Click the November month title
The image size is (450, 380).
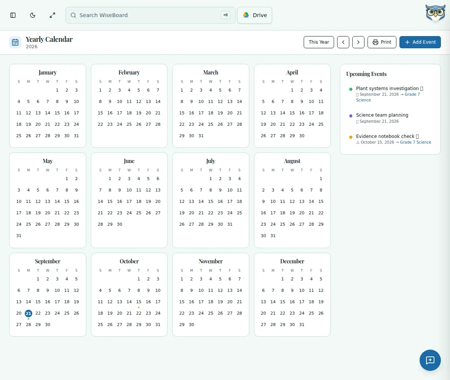211,261
